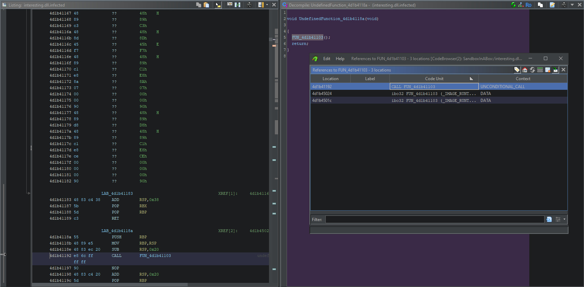584x287 pixels.
Task: Click the NOP instruction at 4d1b41197
Action: 115,268
